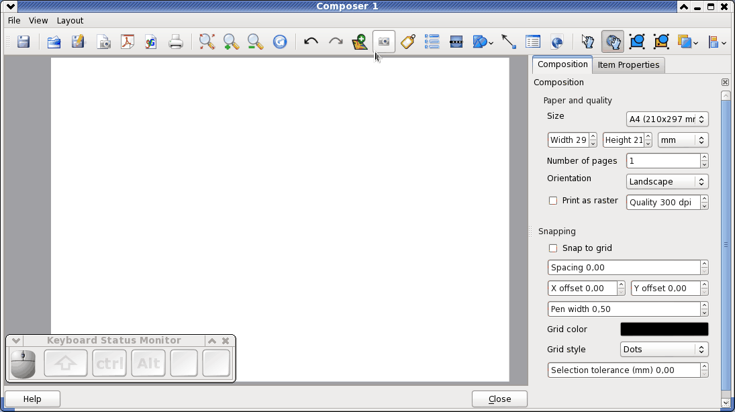Select the Add arrow tool
This screenshot has height=412, width=735.
pos(509,42)
